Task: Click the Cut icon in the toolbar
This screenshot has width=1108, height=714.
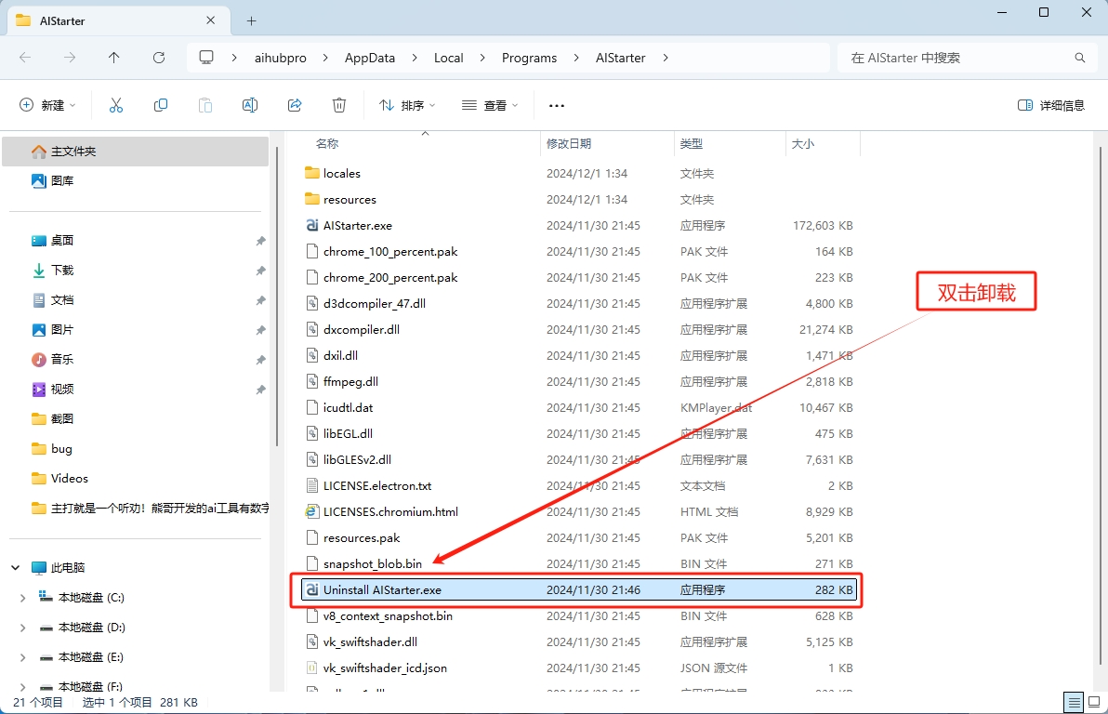Action: pos(115,104)
